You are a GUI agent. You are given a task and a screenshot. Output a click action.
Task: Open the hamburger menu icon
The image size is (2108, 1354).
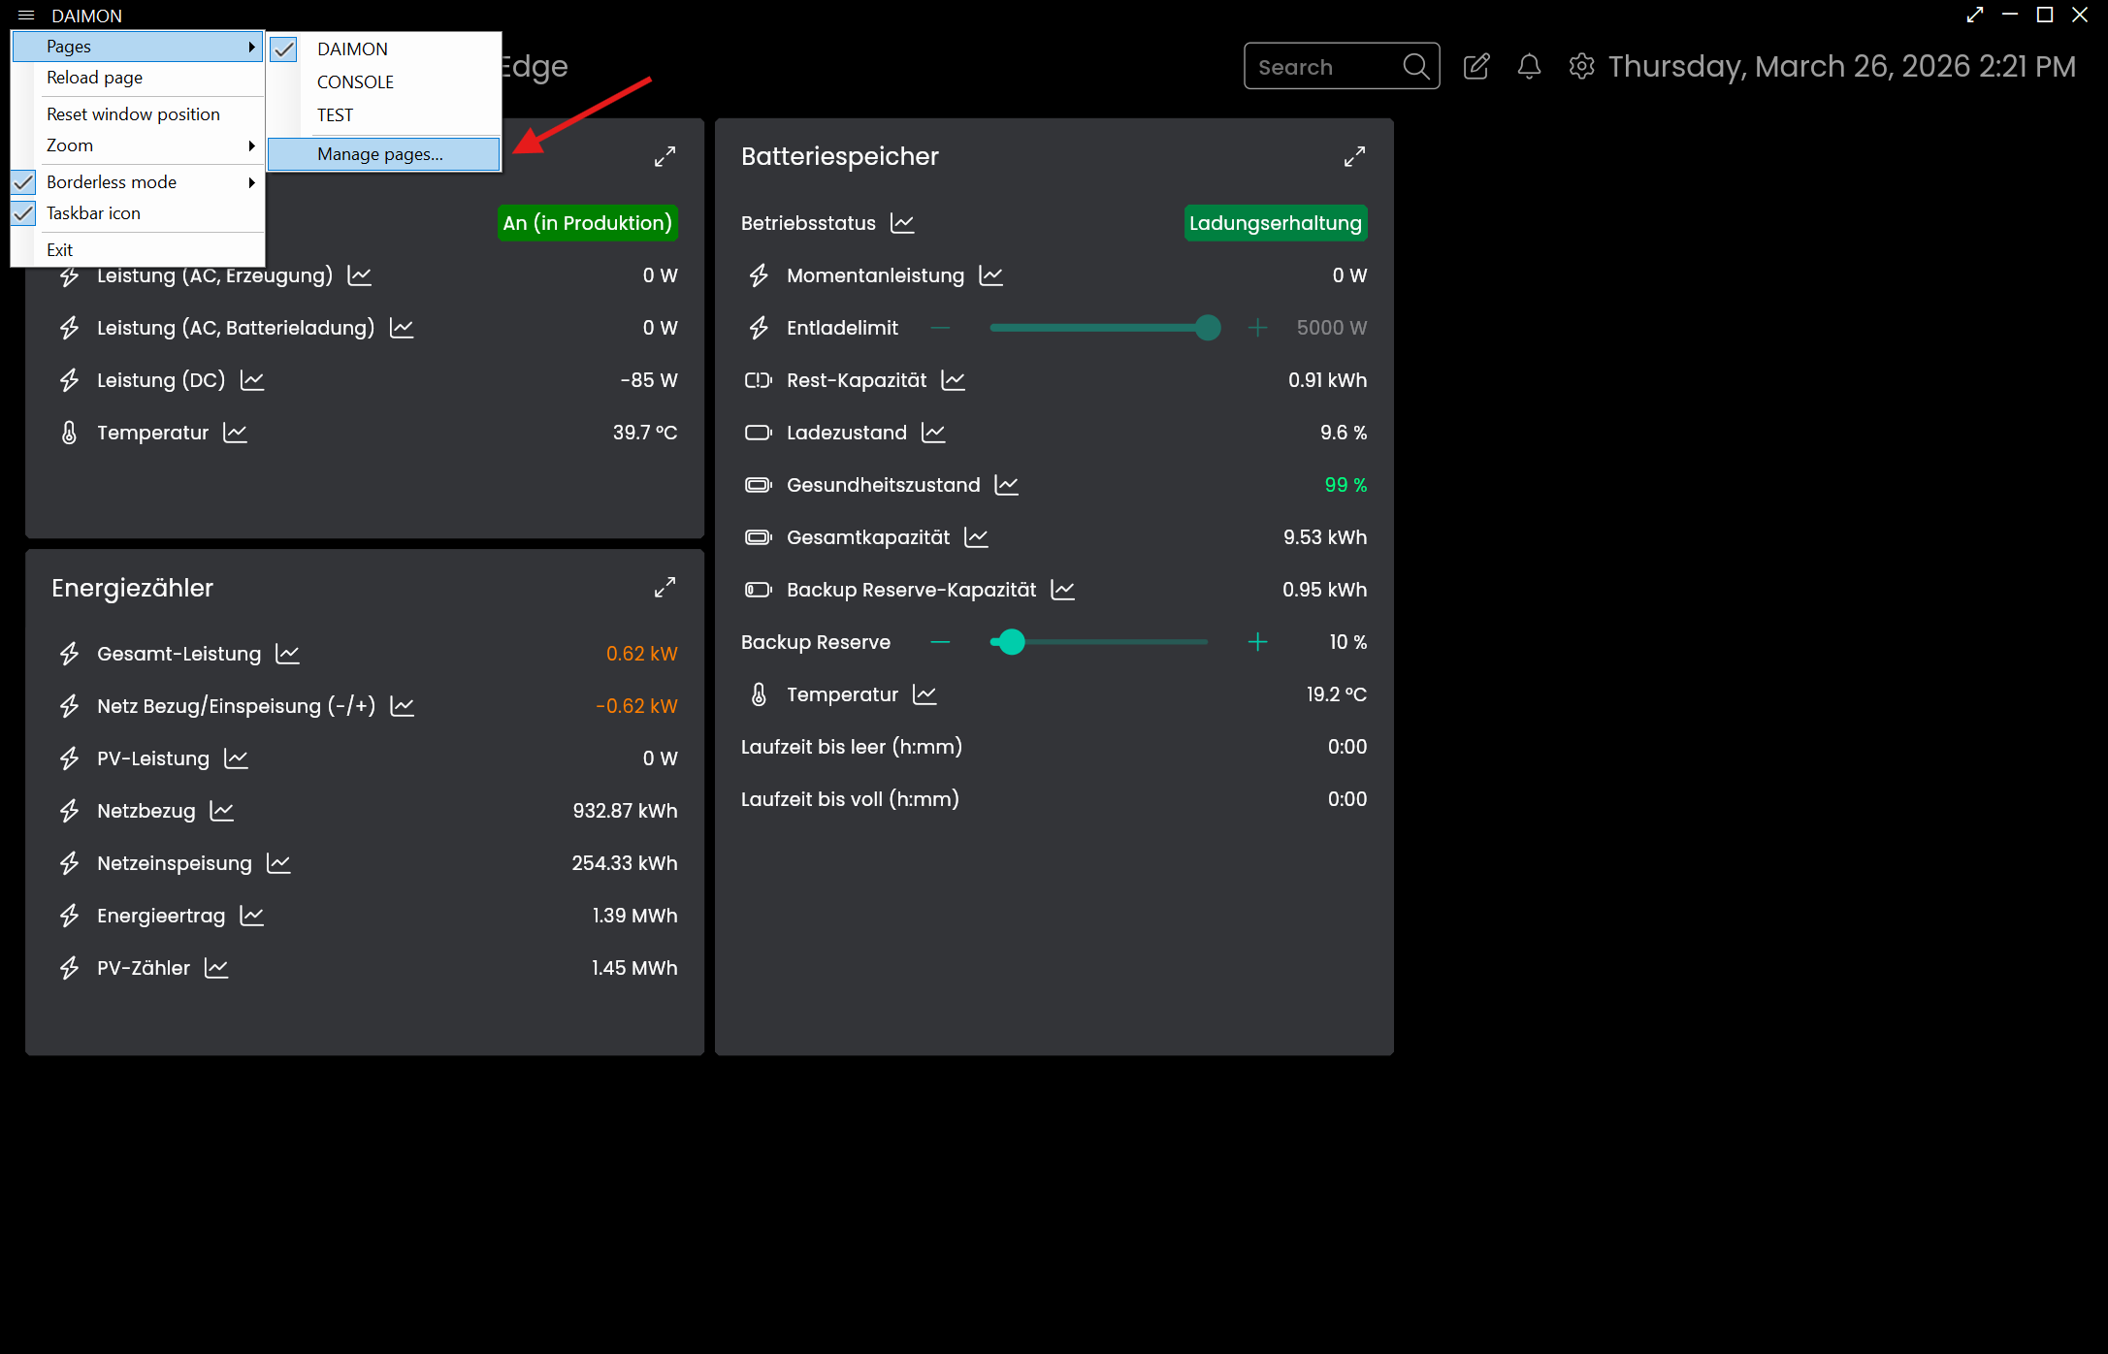[x=26, y=16]
